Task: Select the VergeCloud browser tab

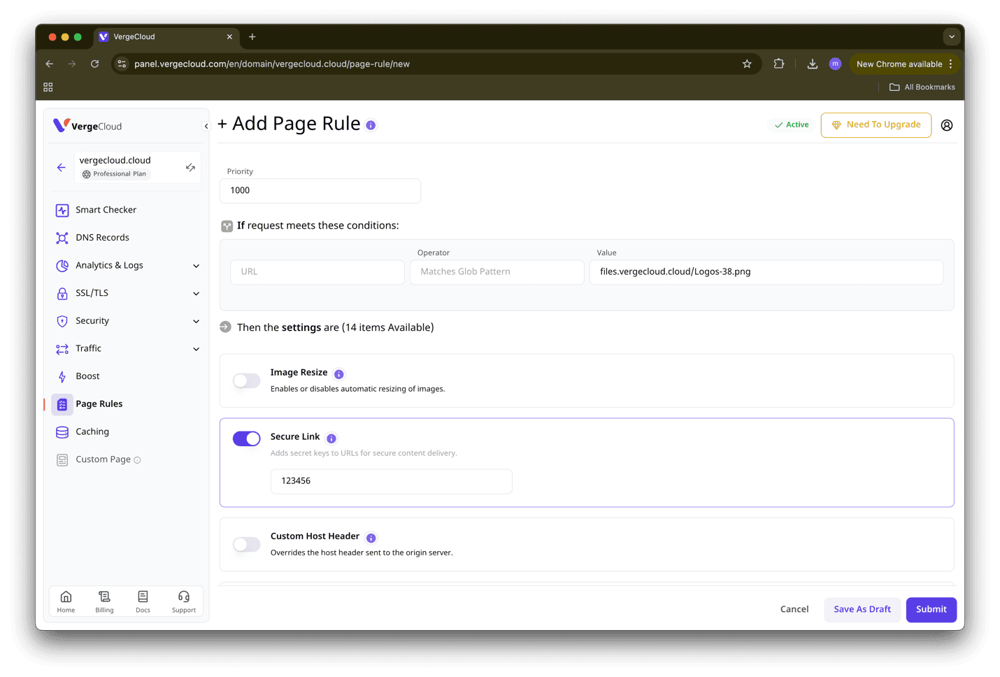Action: (166, 37)
